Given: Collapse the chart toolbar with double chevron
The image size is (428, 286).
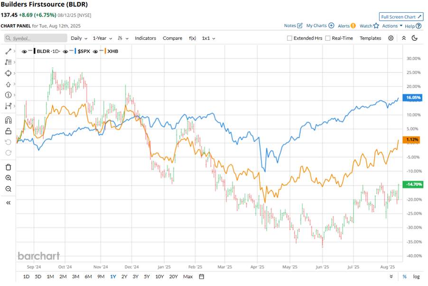Looking at the screenshot, I should (404, 38).
